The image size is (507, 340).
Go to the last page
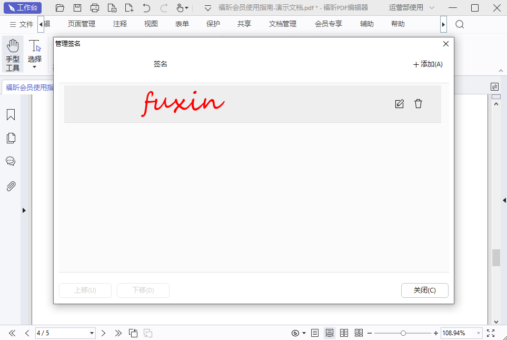click(x=118, y=333)
